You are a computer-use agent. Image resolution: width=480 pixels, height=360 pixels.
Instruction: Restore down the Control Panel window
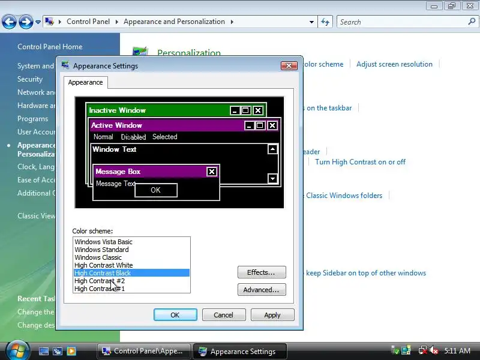(452, 6)
